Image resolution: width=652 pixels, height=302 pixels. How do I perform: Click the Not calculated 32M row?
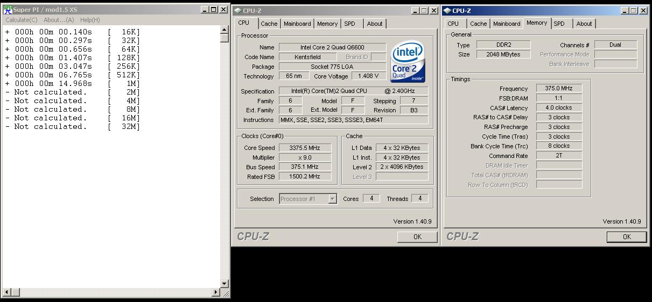[73, 126]
